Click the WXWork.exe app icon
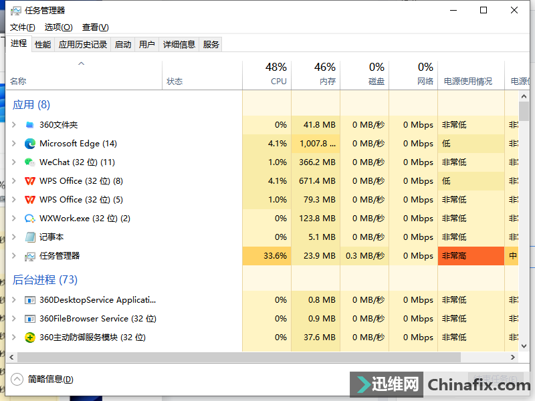 tap(30, 219)
